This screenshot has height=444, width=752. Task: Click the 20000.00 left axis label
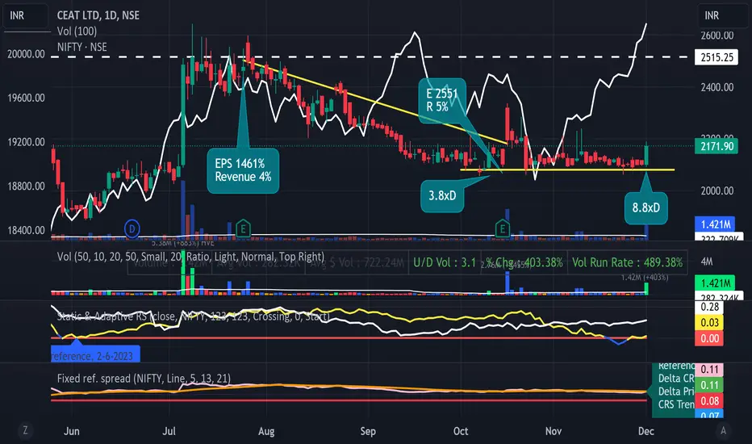coord(26,54)
